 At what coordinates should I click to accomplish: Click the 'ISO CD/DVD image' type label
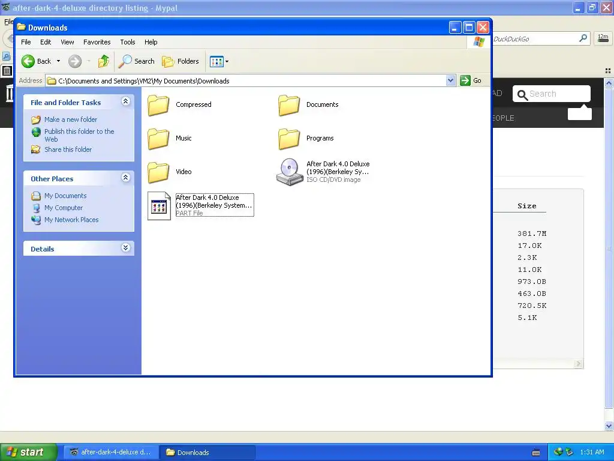(333, 179)
